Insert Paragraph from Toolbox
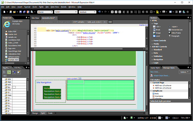Viewport: 193px width, 121px height. (174, 36)
